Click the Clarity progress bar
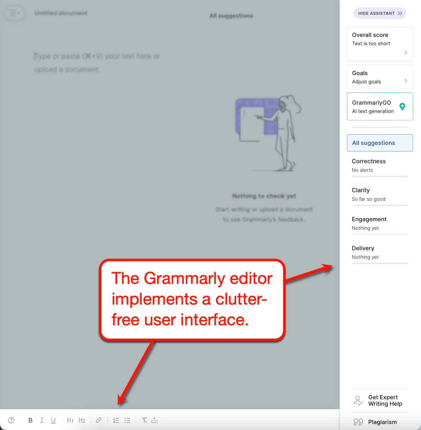Screen dimensions: 421x430 pyautogui.click(x=380, y=205)
